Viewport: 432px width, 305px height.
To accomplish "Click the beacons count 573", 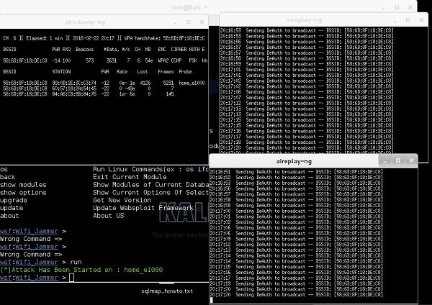I will click(x=90, y=60).
